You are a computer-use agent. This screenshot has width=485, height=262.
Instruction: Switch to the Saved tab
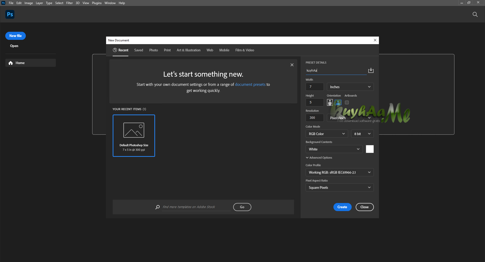click(x=139, y=50)
